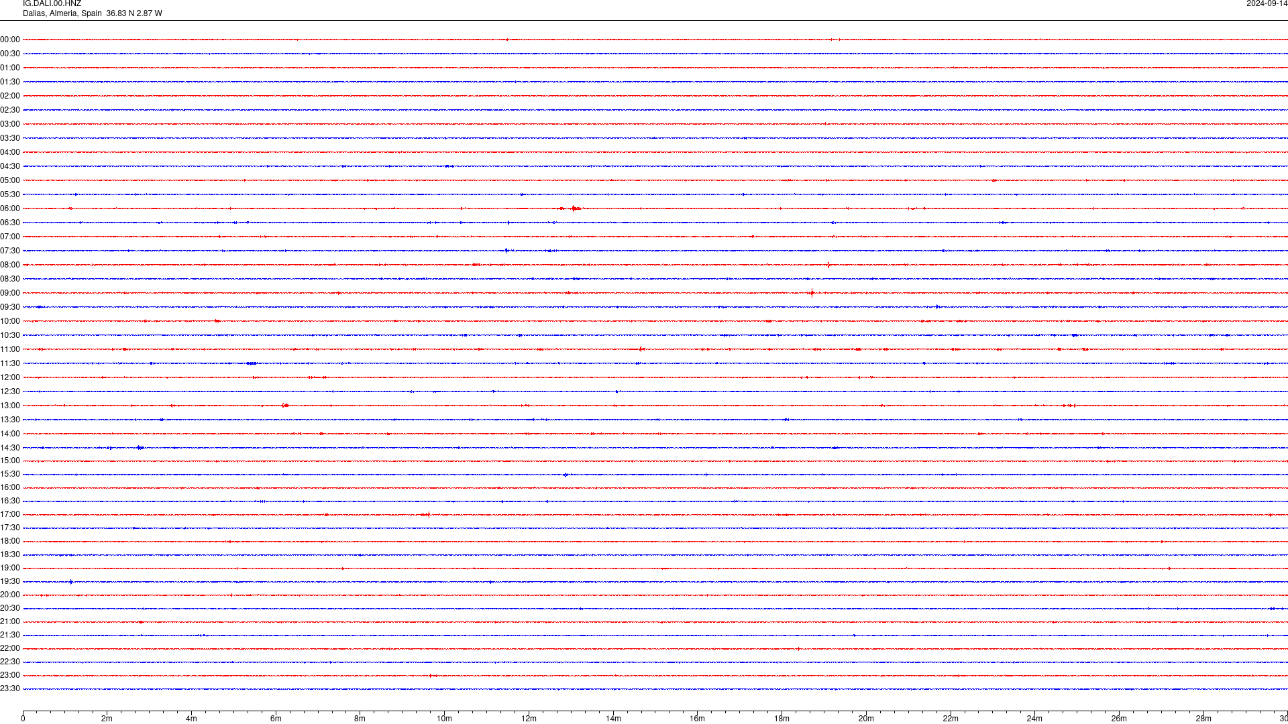Select the 09:00 time row label
This screenshot has width=1288, height=724.
pos(10,293)
